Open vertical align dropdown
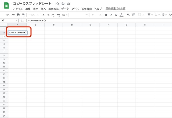The height and width of the screenshot is (118, 172). (157, 15)
